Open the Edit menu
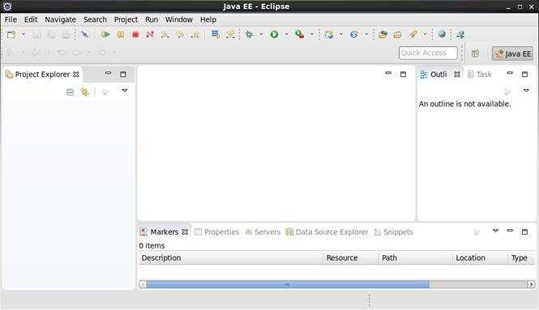 [x=31, y=19]
